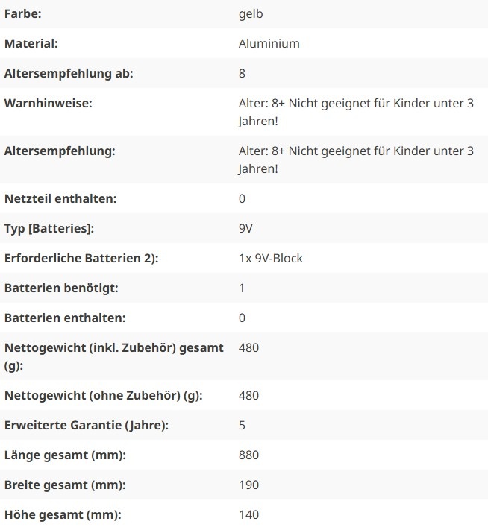Click the "Warnhinweise:" label
The image size is (488, 530).
[48, 103]
